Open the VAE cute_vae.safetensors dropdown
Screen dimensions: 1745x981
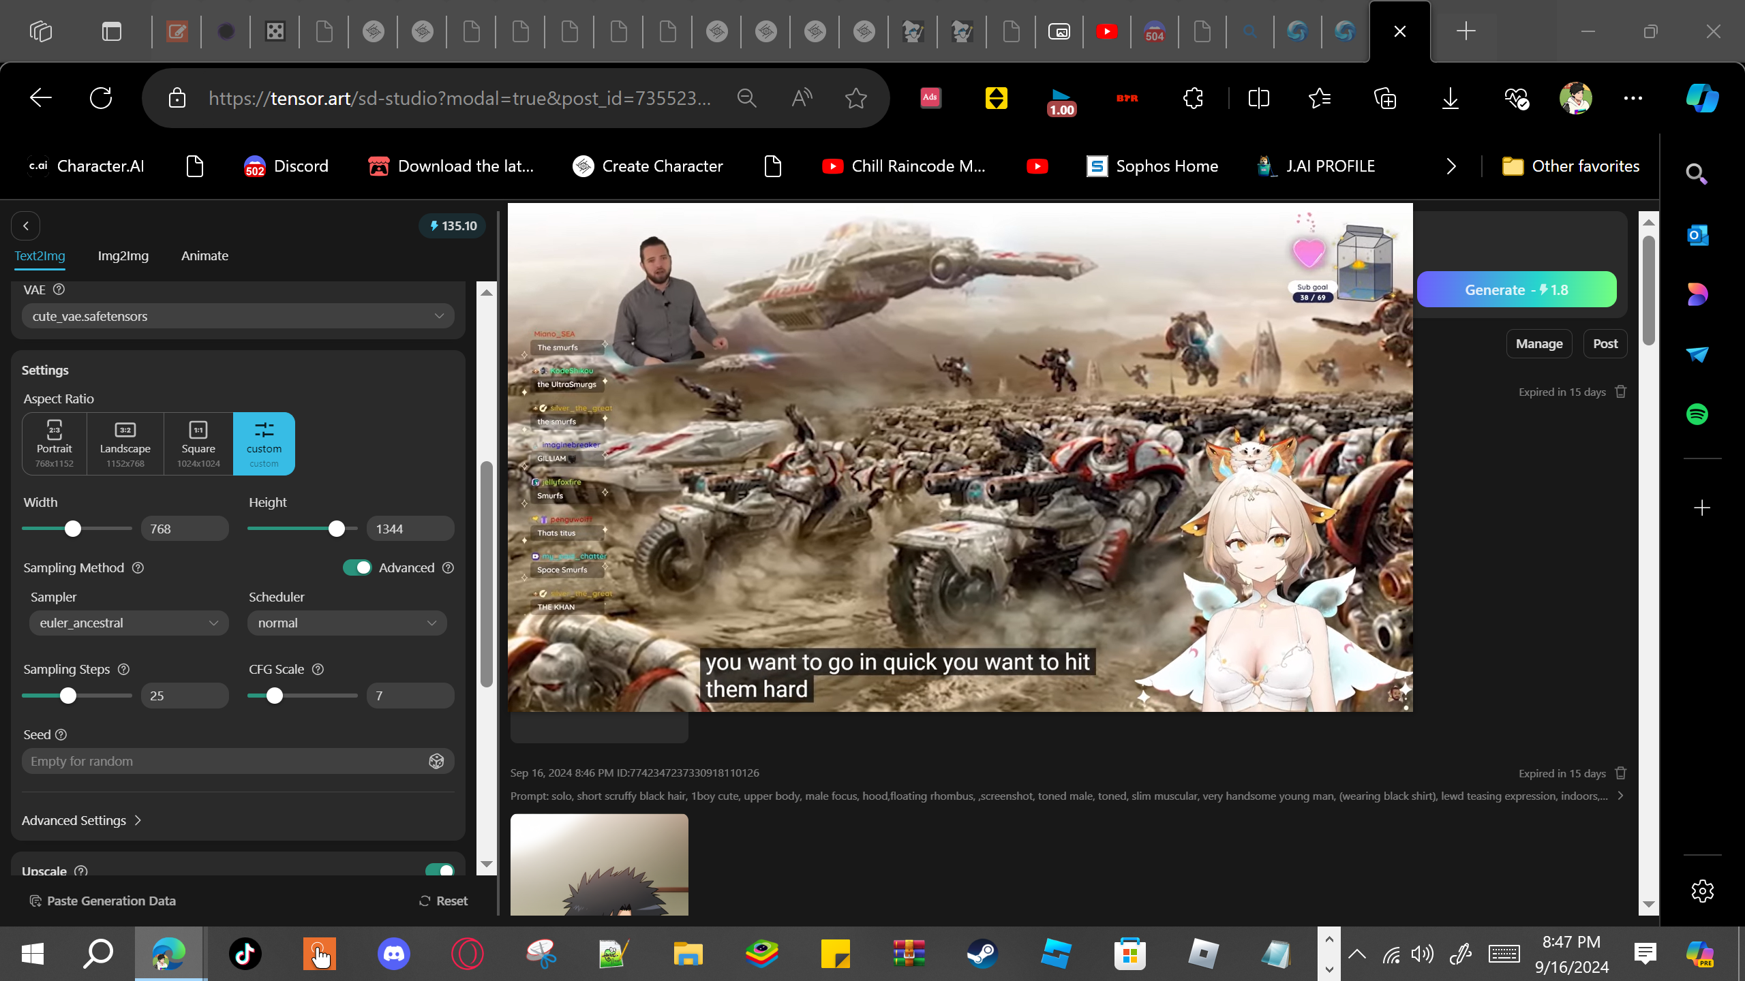click(238, 316)
